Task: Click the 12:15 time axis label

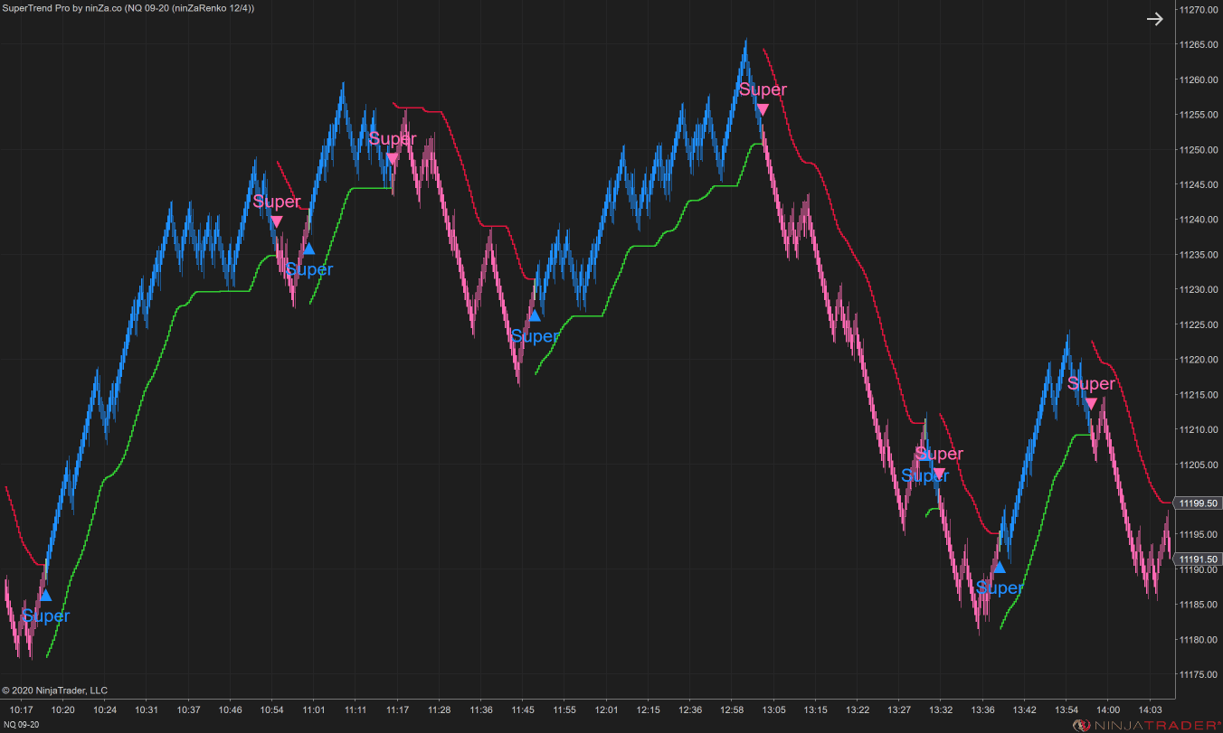Action: [x=649, y=710]
